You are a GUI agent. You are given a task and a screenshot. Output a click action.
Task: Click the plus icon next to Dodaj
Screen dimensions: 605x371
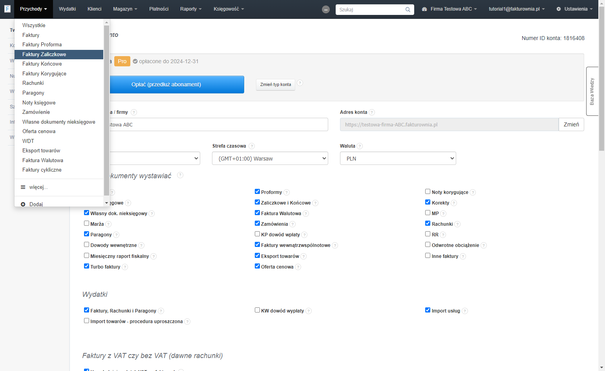(23, 204)
